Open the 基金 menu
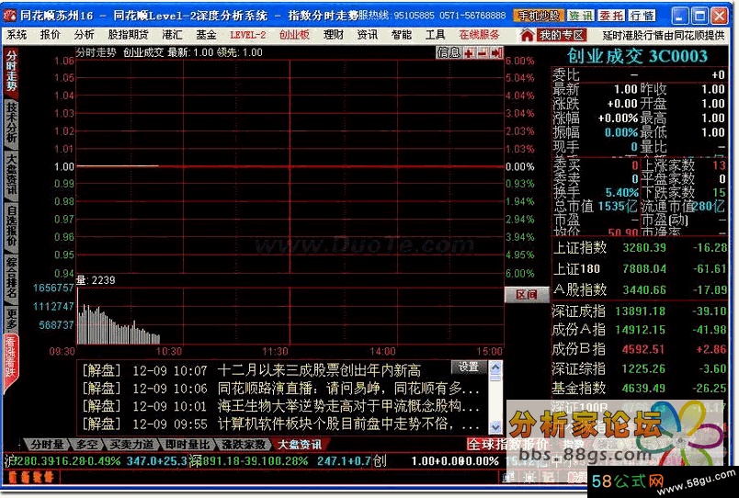 [x=206, y=34]
